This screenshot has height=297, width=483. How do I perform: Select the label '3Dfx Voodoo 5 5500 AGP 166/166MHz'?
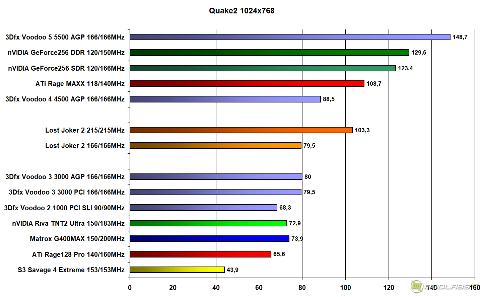point(65,37)
